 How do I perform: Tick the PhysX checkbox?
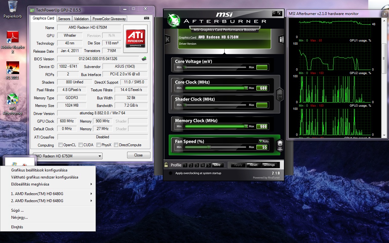99,145
